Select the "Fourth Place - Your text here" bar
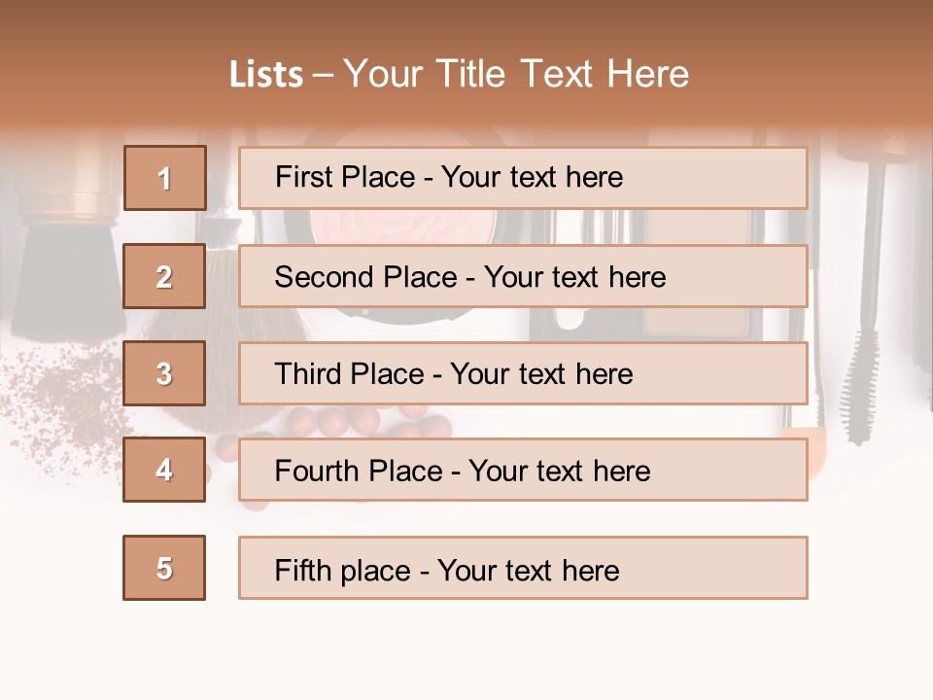933x700 pixels. pyautogui.click(x=523, y=470)
